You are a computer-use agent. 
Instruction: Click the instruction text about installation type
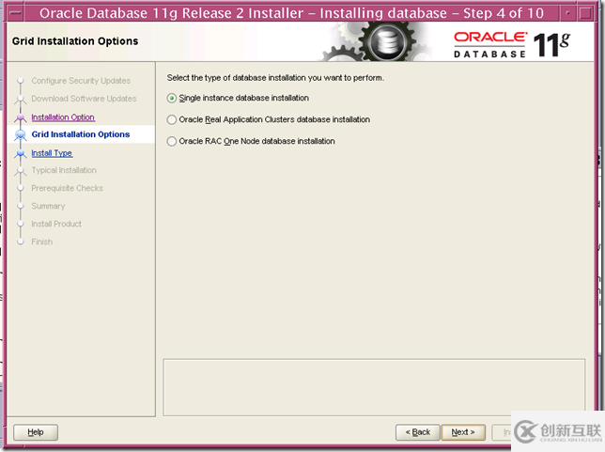pyautogui.click(x=275, y=78)
